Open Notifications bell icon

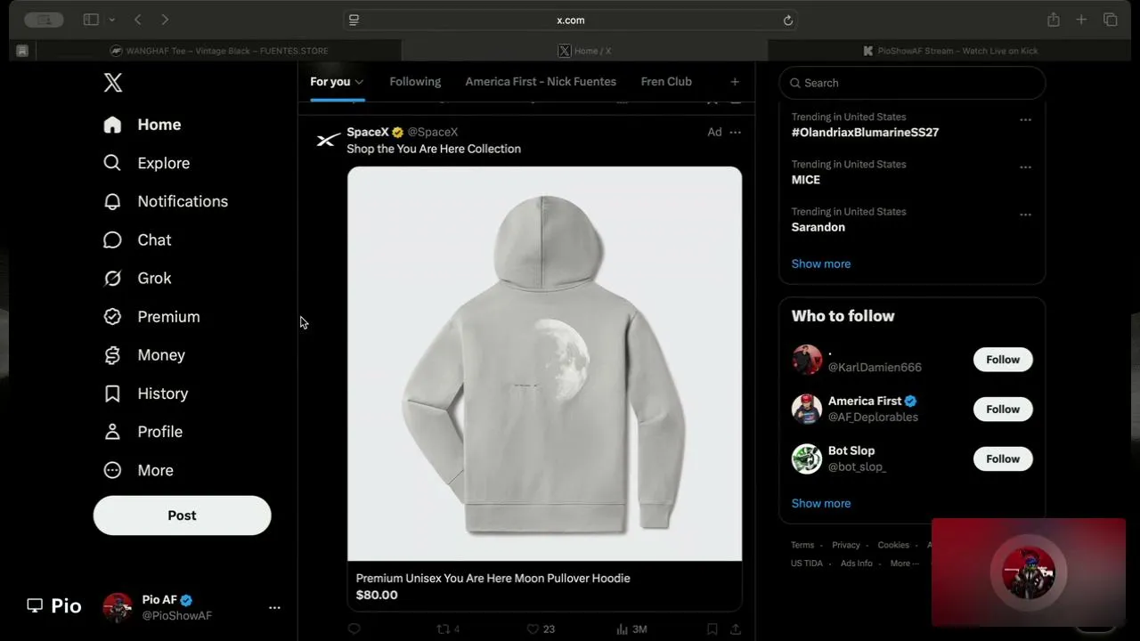(112, 202)
